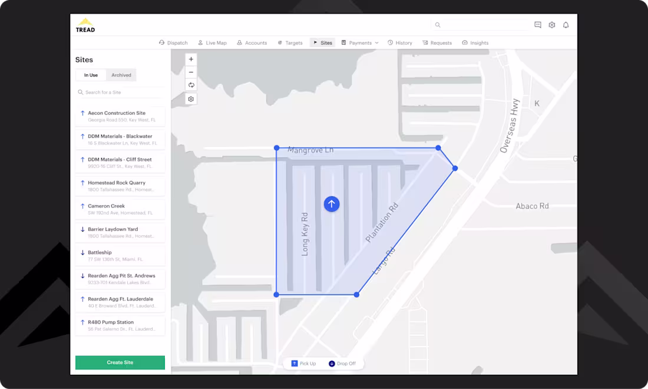
Task: Click the header search field
Action: coord(481,25)
